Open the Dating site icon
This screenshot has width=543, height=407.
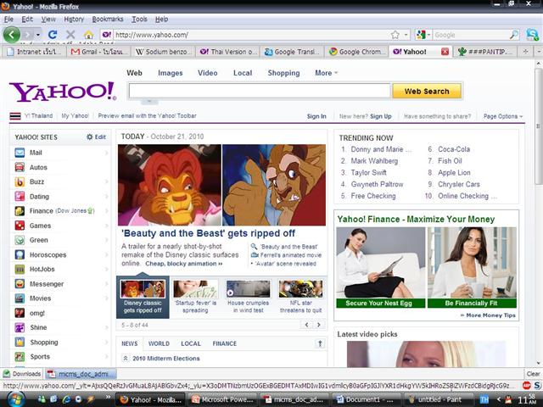click(x=20, y=196)
